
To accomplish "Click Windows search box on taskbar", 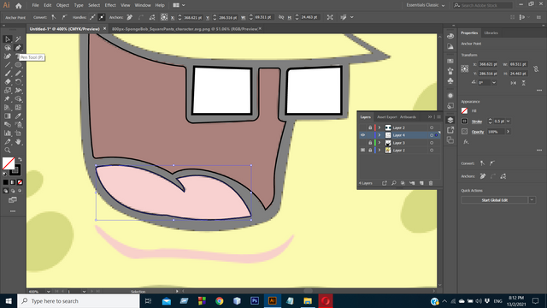I will click(x=79, y=301).
